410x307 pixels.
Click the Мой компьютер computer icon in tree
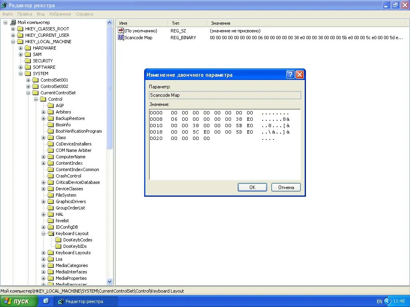pyautogui.click(x=13, y=22)
